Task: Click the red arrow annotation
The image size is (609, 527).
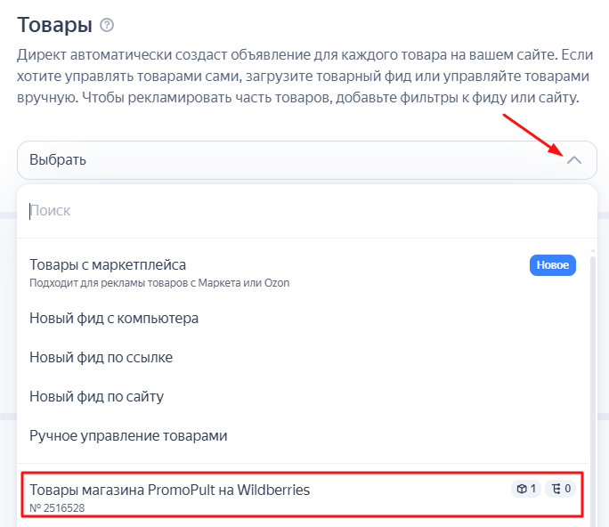Action: [x=532, y=135]
